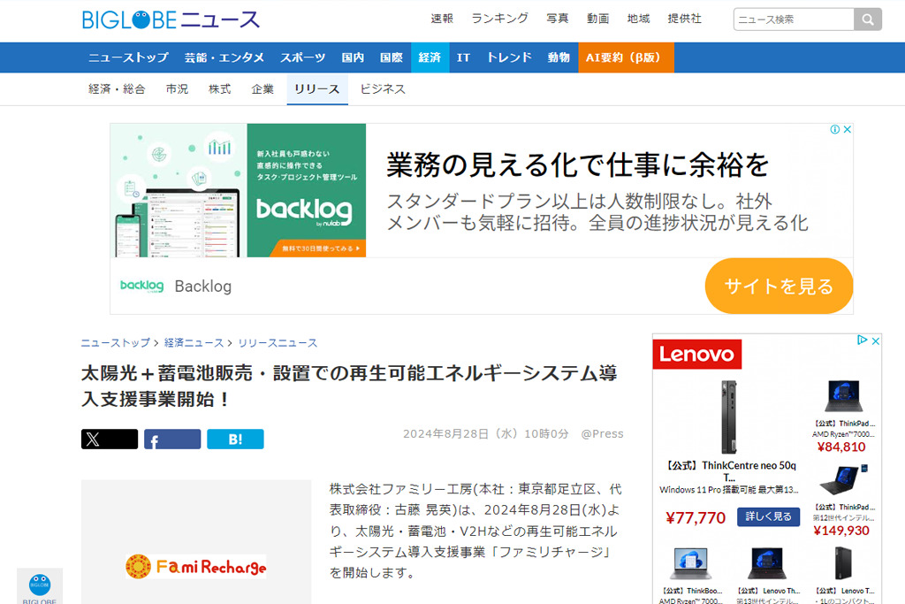Click the Fami Recharge logo image
This screenshot has height=604, width=905.
click(196, 567)
